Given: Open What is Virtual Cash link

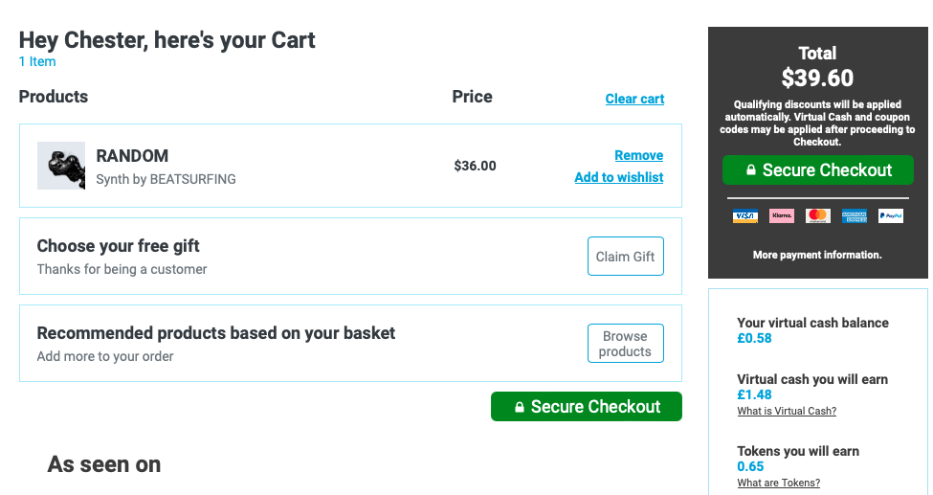Looking at the screenshot, I should [787, 411].
